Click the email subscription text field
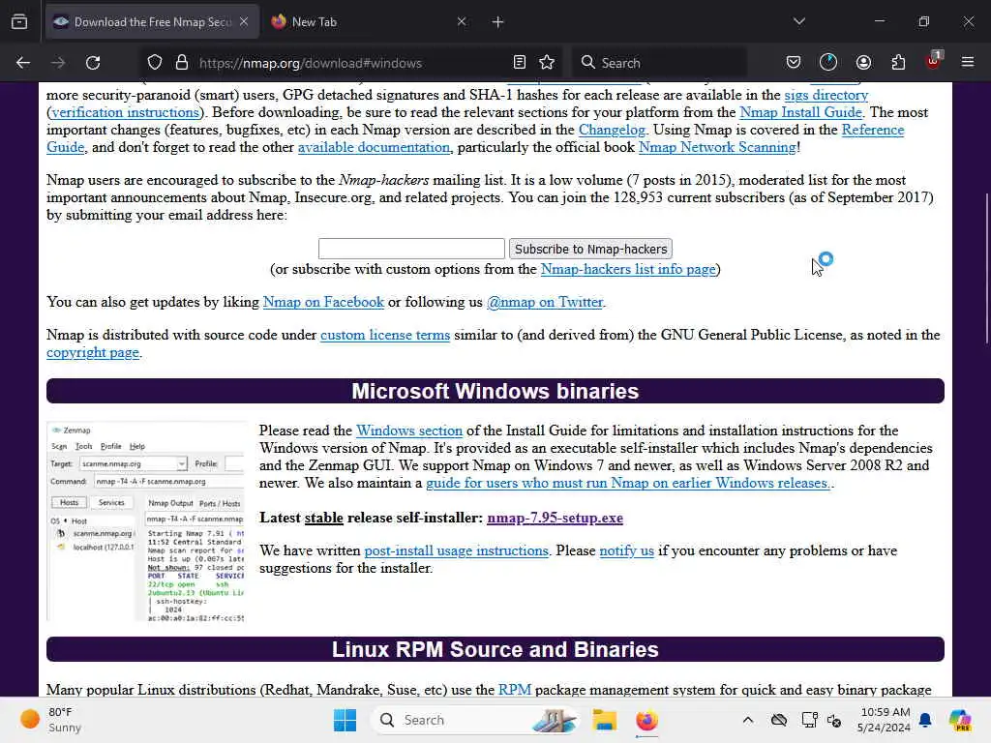Viewport: 991px width, 743px height. tap(411, 249)
